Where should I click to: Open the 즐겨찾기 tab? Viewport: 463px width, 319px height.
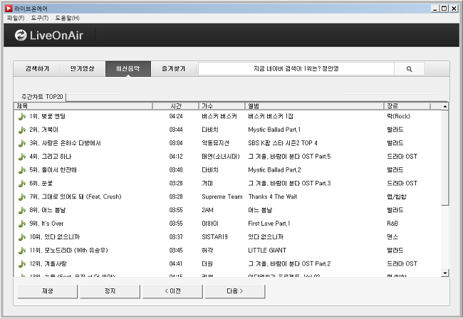click(173, 69)
